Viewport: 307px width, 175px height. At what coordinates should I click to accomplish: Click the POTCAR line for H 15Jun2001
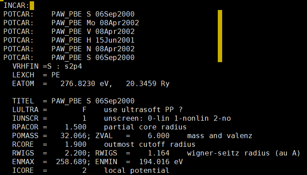pyautogui.click(x=69, y=40)
